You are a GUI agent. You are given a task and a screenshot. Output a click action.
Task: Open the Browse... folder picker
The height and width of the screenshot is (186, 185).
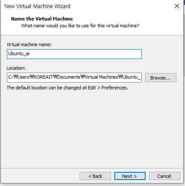coord(161,78)
